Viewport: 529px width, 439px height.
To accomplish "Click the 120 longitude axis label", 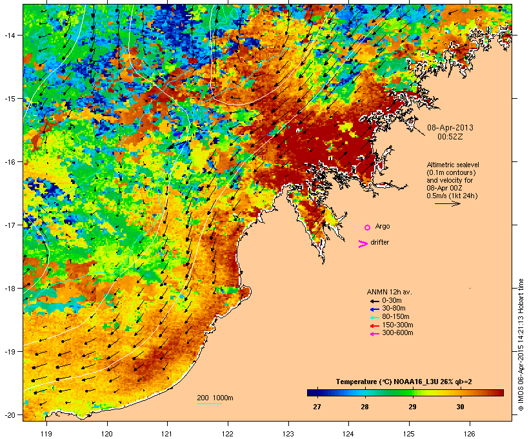I will pyautogui.click(x=107, y=434).
